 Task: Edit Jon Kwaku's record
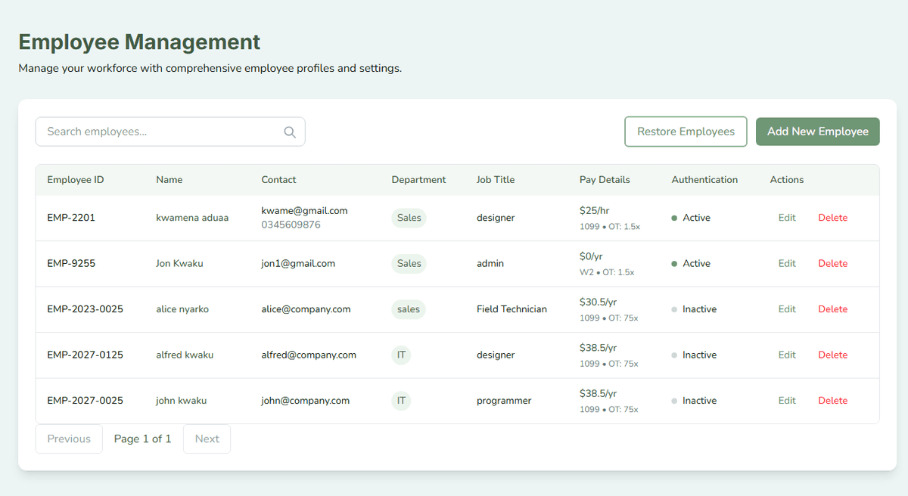pos(787,264)
